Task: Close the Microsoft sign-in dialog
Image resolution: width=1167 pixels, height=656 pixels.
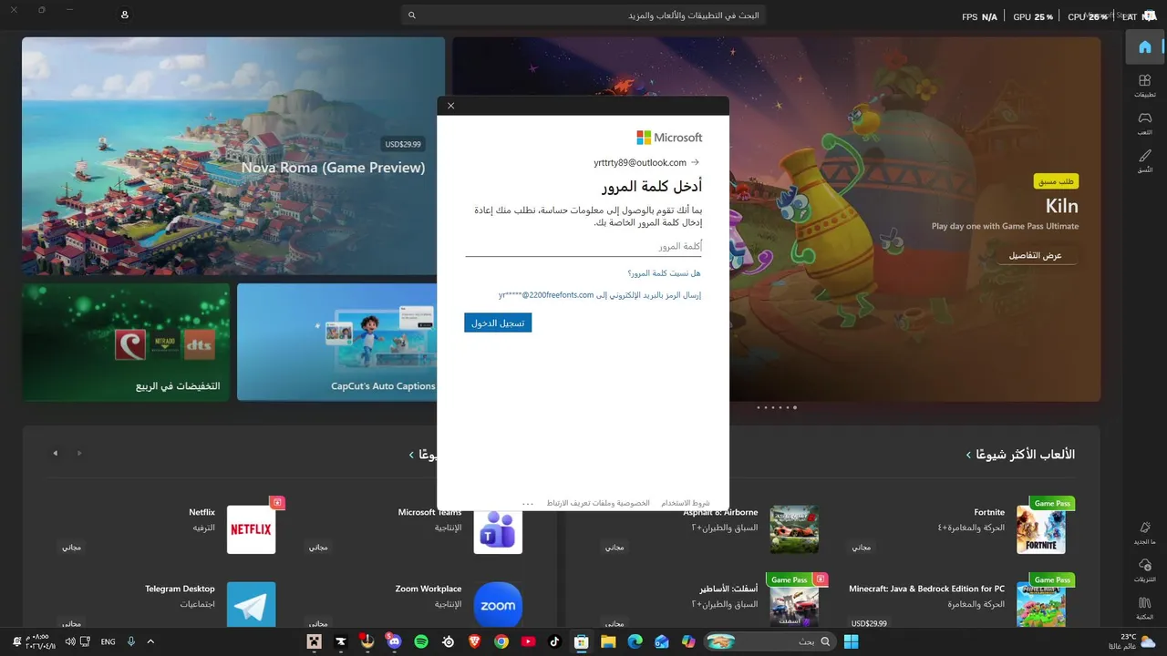Action: pyautogui.click(x=450, y=106)
